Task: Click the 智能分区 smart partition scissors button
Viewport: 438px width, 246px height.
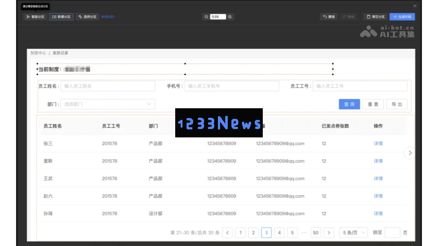Action: click(35, 17)
